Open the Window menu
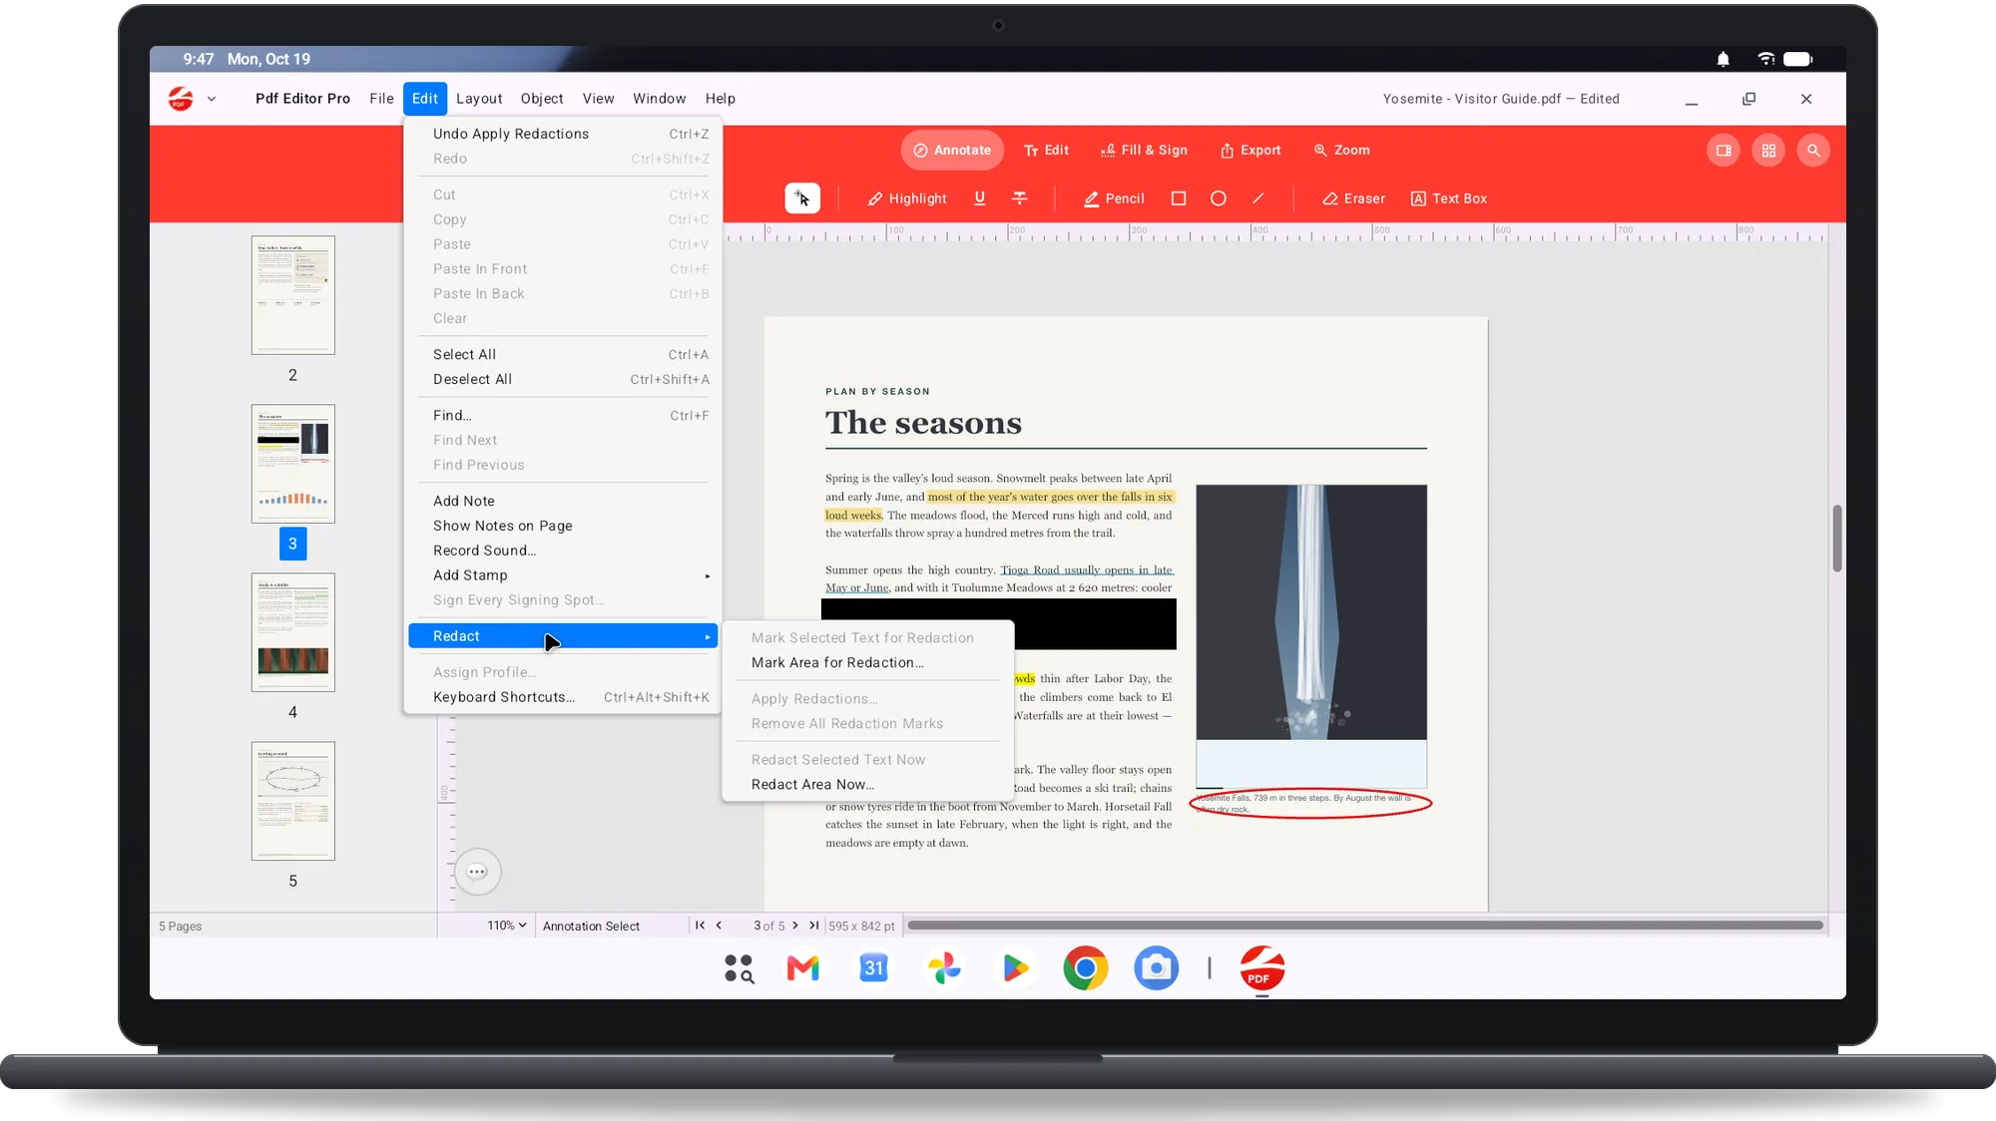The height and width of the screenshot is (1121, 1996). pos(659,99)
